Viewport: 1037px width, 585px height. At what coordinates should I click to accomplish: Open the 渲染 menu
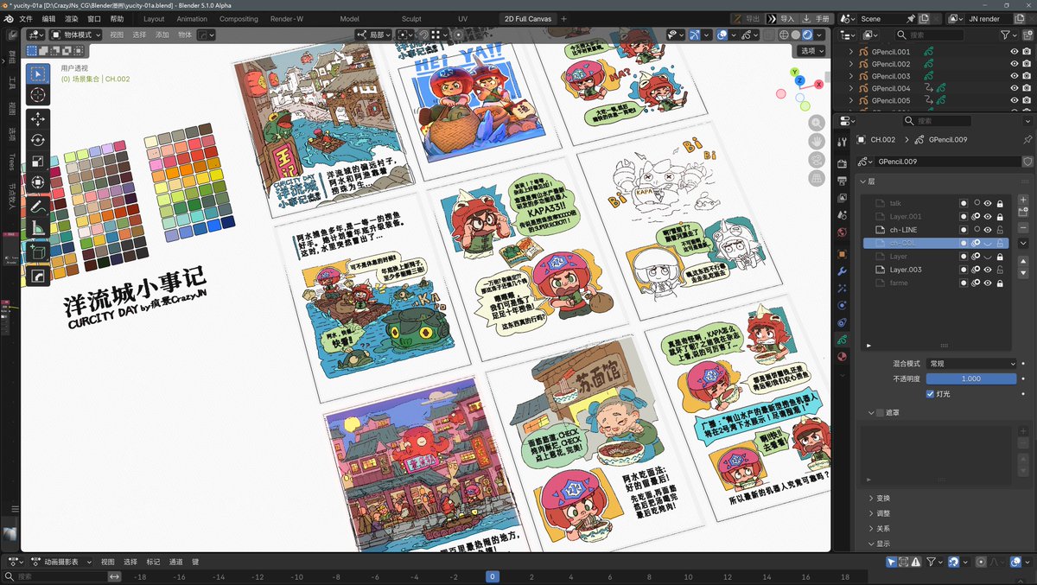point(71,18)
